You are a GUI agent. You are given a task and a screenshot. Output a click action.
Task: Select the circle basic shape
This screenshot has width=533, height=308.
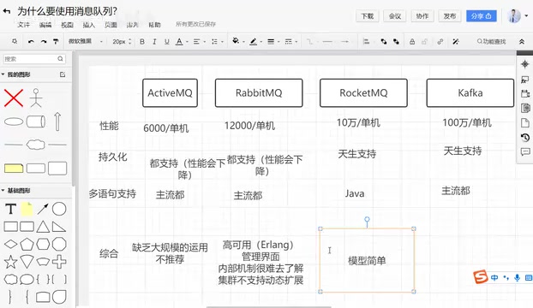click(x=59, y=209)
